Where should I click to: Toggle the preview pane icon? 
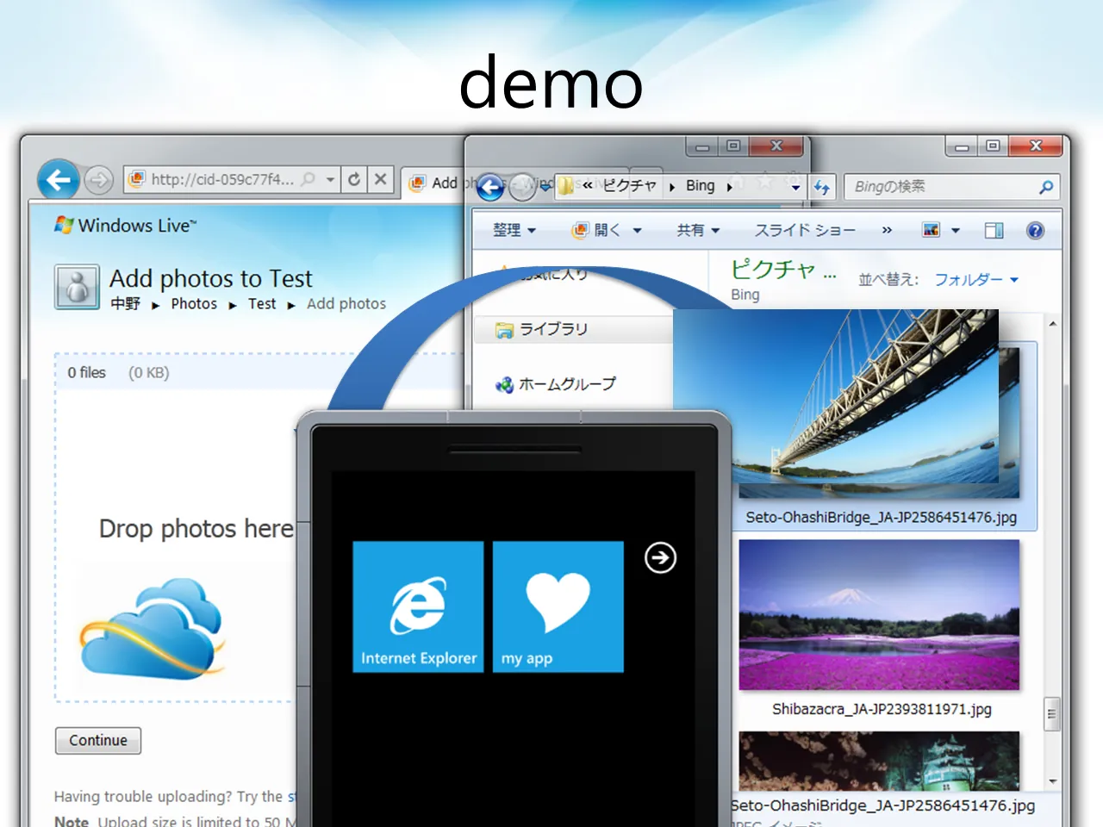coord(994,230)
